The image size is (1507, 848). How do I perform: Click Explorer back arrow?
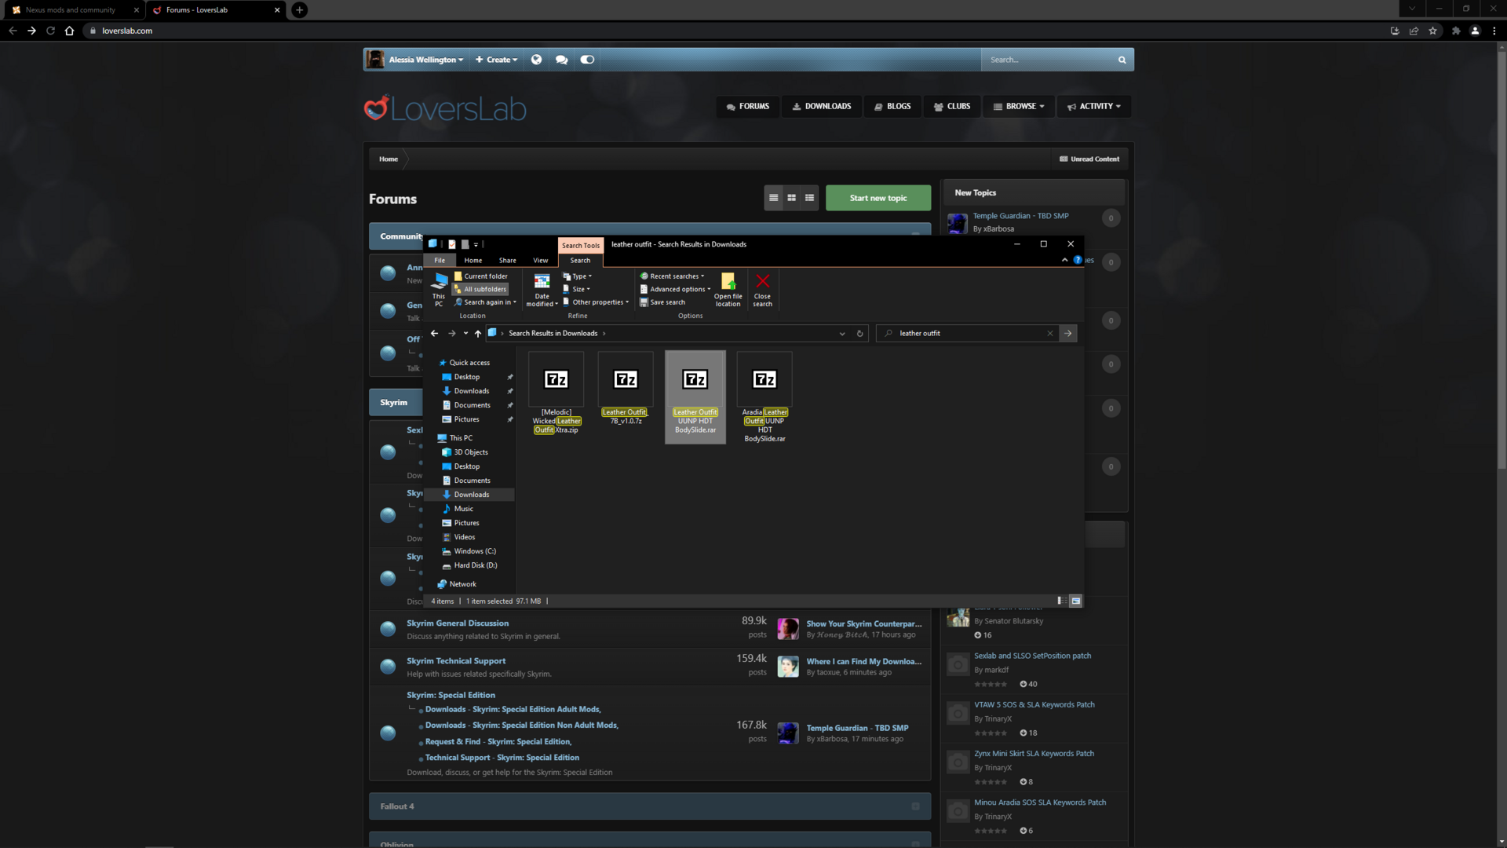pos(434,334)
